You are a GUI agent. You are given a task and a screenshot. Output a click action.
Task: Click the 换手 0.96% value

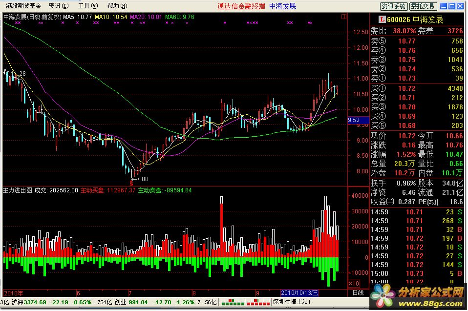tap(406, 183)
